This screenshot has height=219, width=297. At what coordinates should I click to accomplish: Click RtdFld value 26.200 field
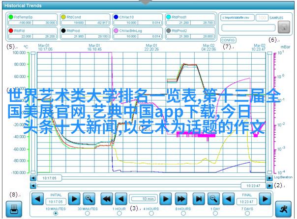coord(45,36)
